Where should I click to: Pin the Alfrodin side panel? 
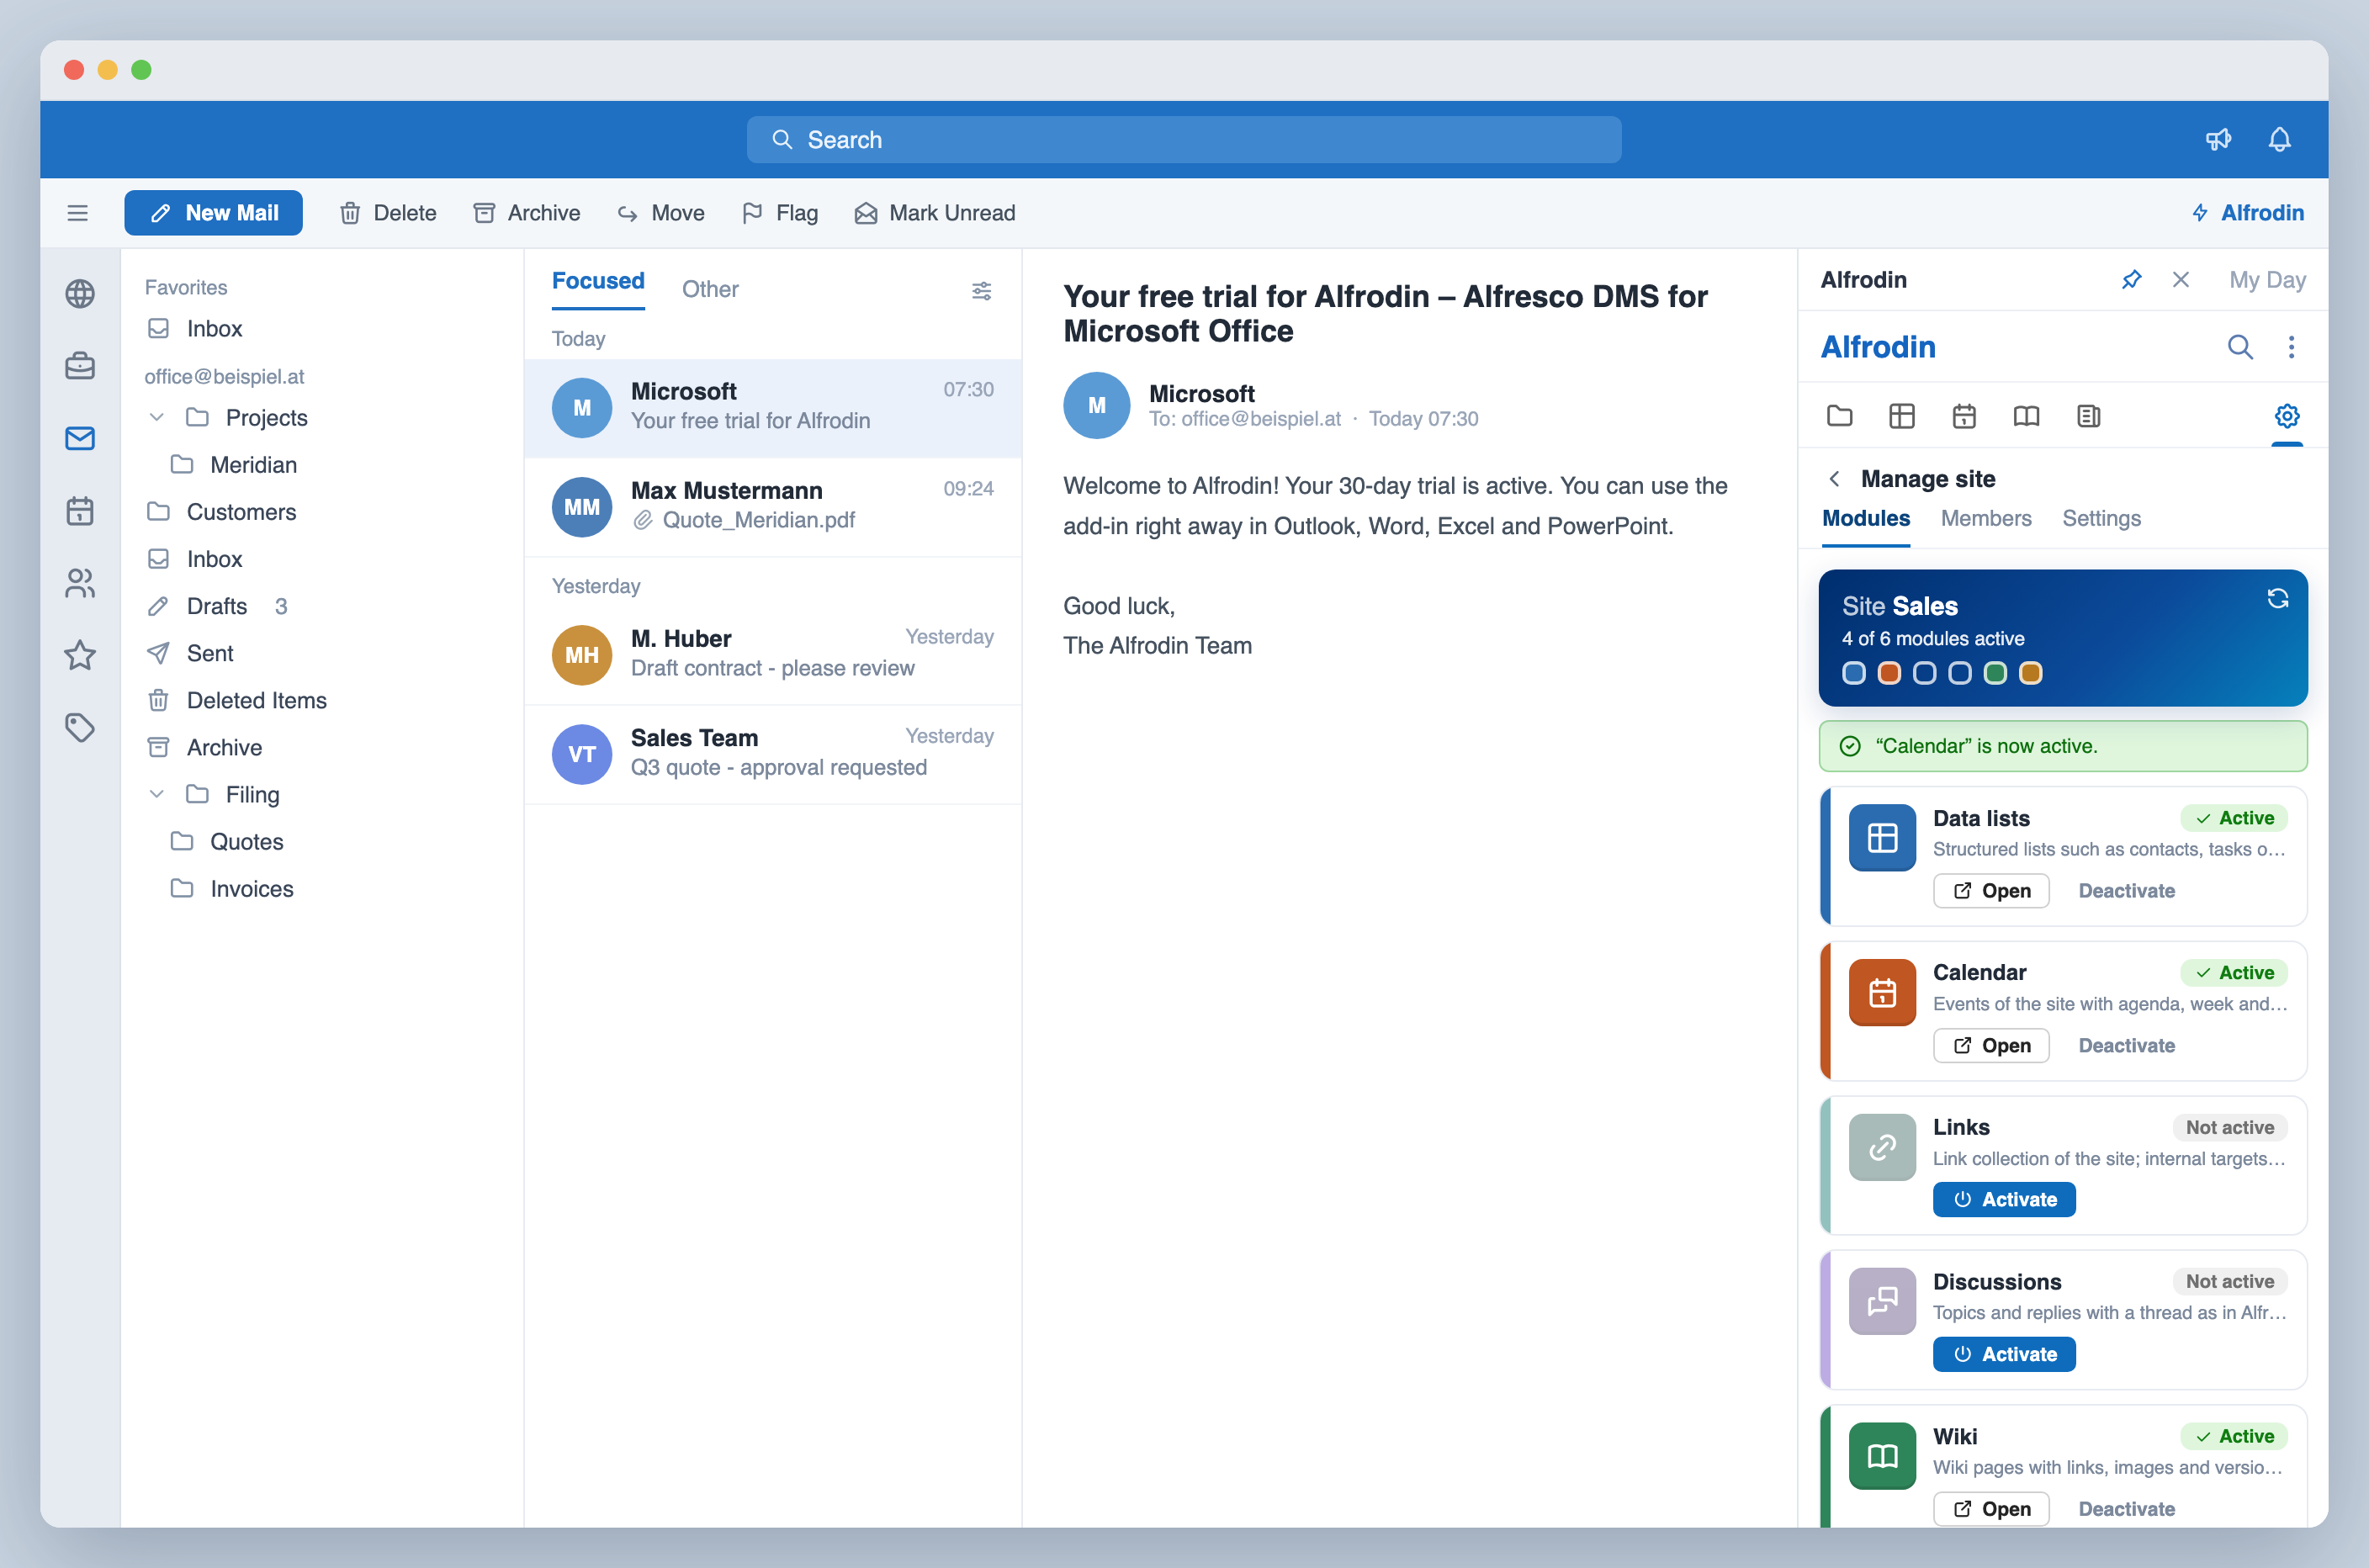point(2131,280)
